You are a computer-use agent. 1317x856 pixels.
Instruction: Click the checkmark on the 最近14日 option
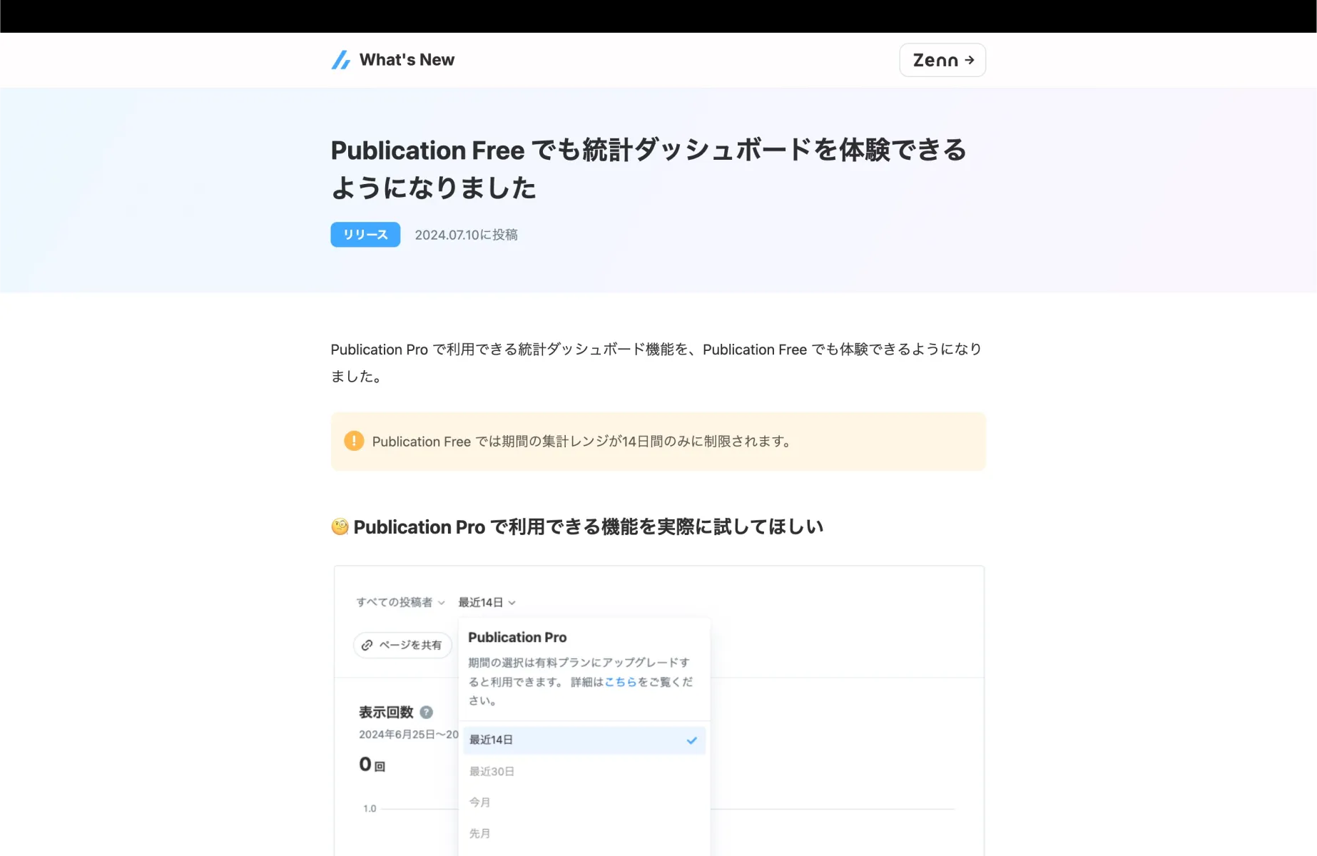pos(691,740)
